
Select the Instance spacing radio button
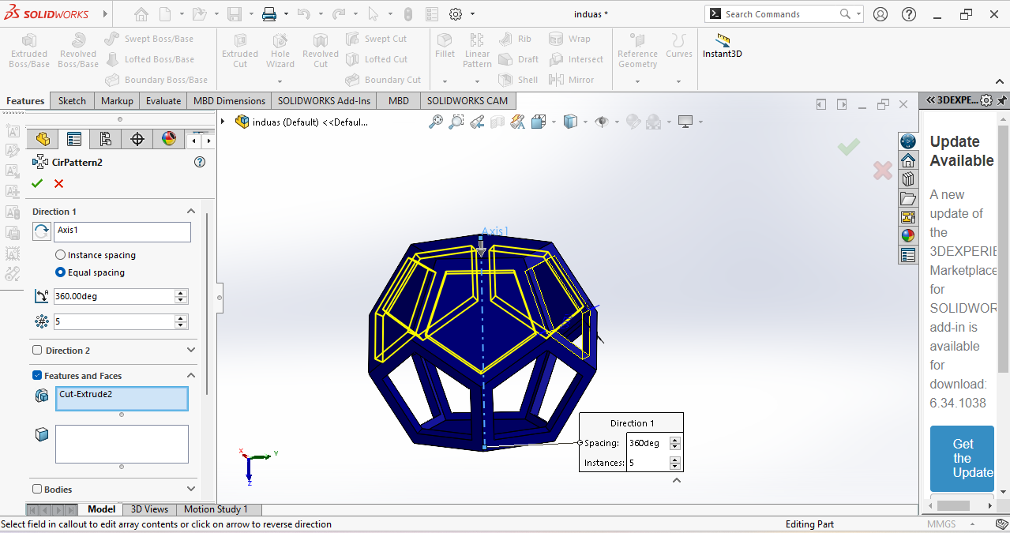click(61, 255)
